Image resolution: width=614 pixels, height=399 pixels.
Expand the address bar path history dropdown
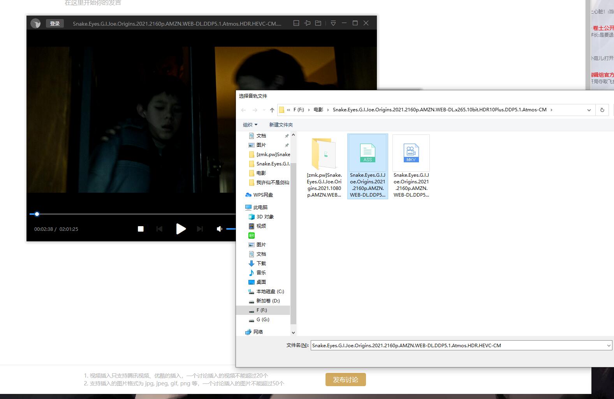589,110
